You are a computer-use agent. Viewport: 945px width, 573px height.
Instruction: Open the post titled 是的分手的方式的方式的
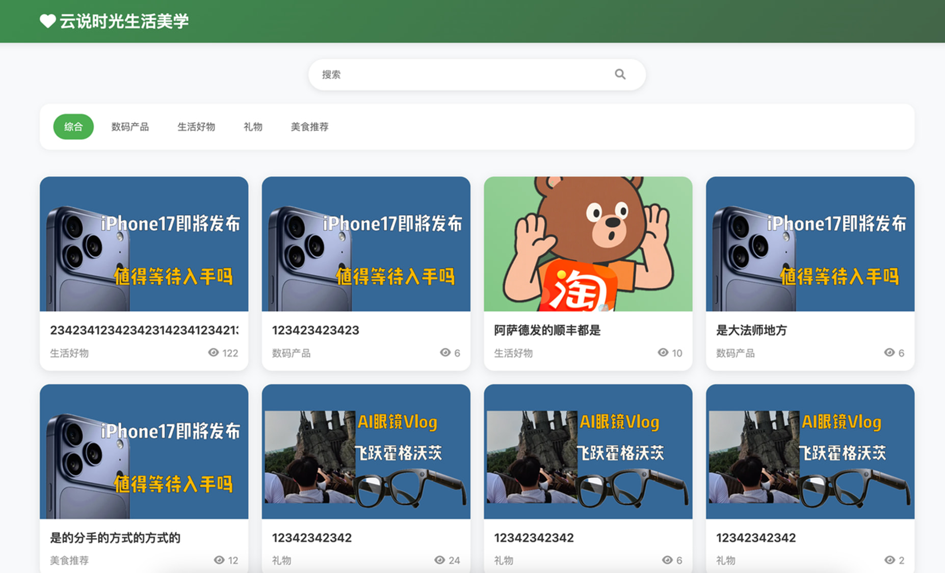(x=115, y=537)
